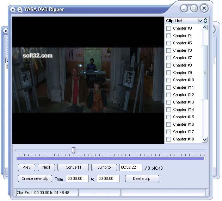The width and height of the screenshot is (222, 201).
Task: Check the Chapter #7 checkbox
Action: coord(168,58)
